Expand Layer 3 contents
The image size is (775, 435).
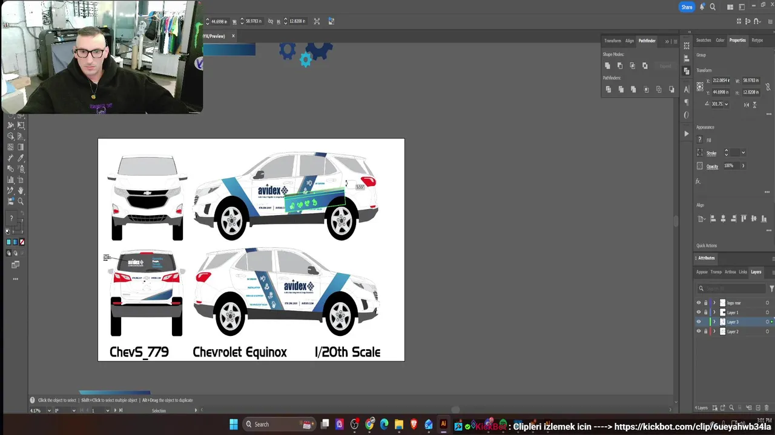pos(714,322)
